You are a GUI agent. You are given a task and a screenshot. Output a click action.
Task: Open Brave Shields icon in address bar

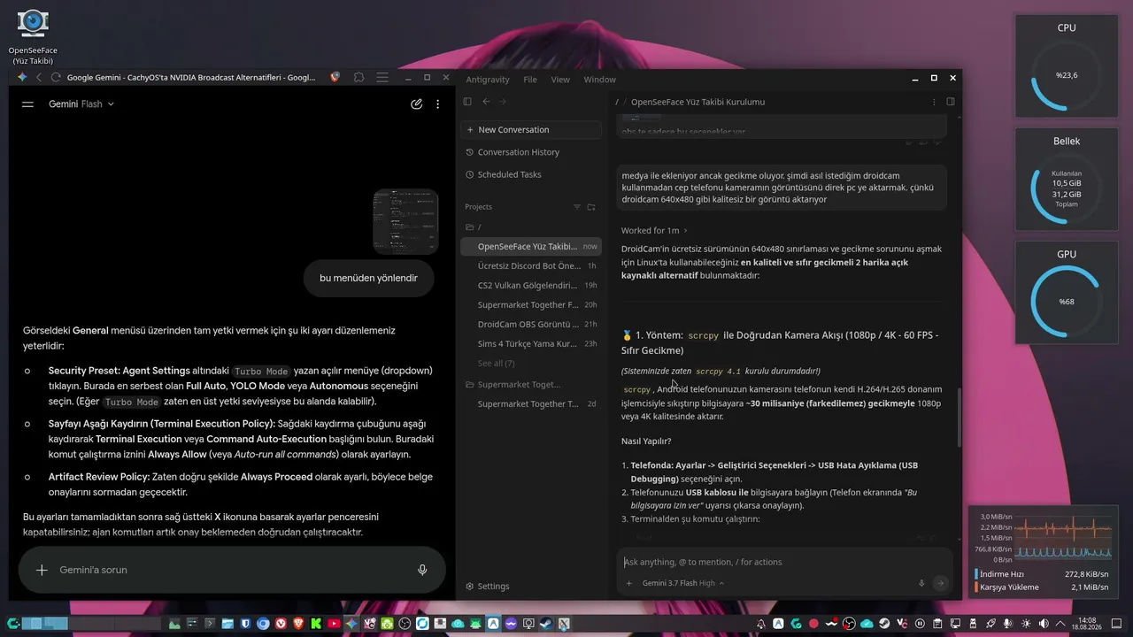click(335, 78)
